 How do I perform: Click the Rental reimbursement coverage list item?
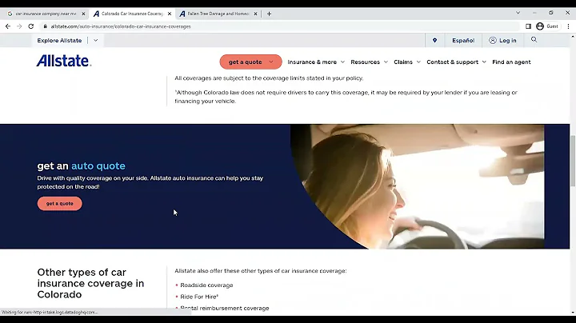point(225,309)
